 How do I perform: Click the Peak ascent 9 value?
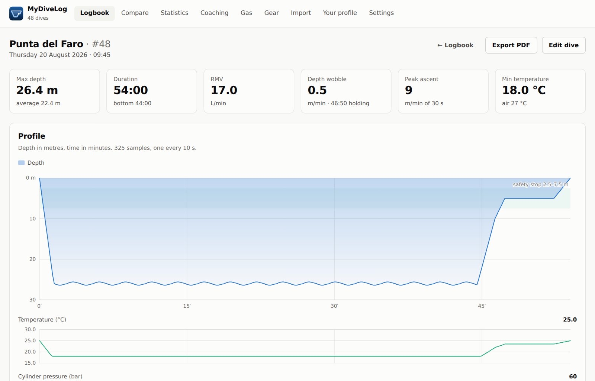pyautogui.click(x=409, y=90)
